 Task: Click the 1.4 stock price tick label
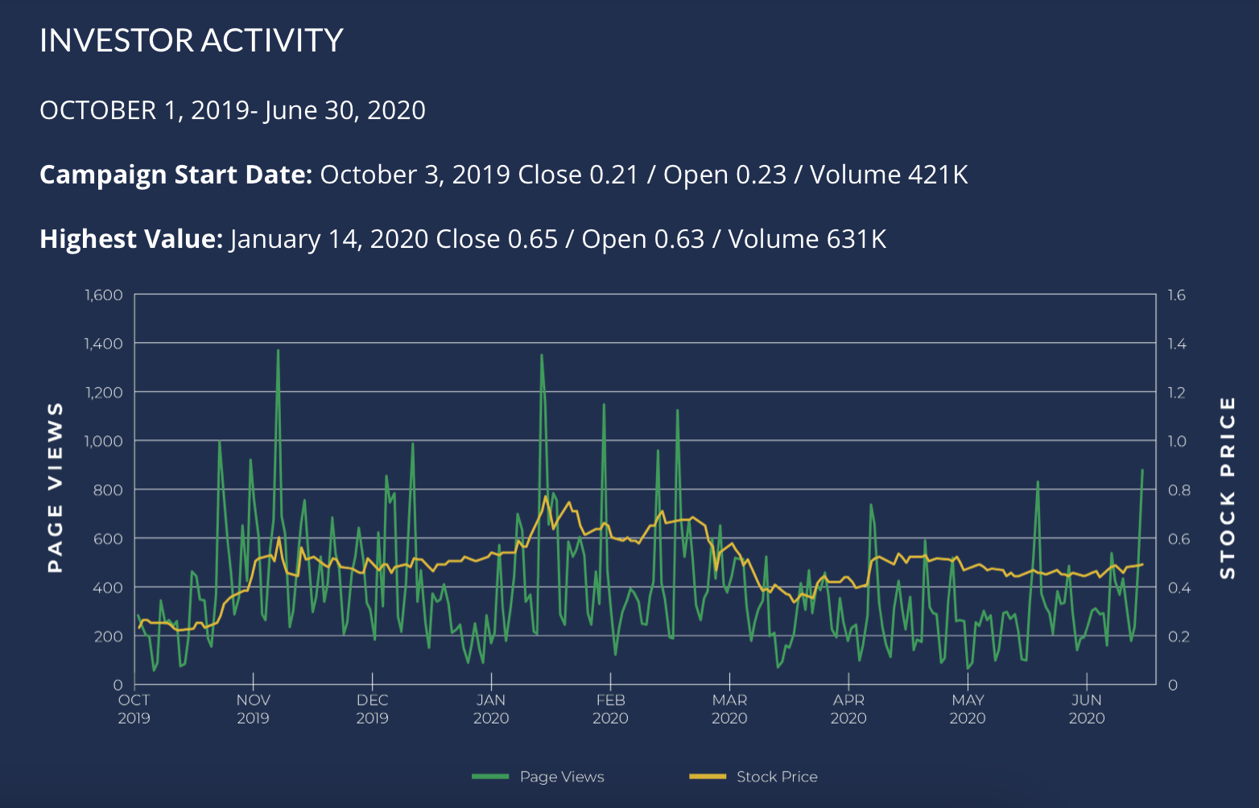(1177, 344)
